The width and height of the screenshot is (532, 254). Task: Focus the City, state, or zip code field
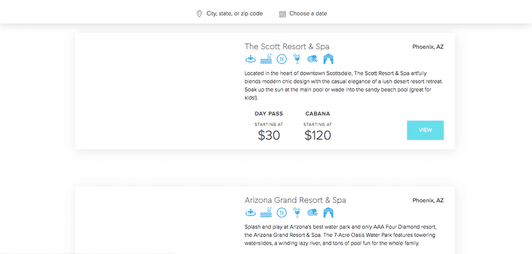[x=234, y=13]
